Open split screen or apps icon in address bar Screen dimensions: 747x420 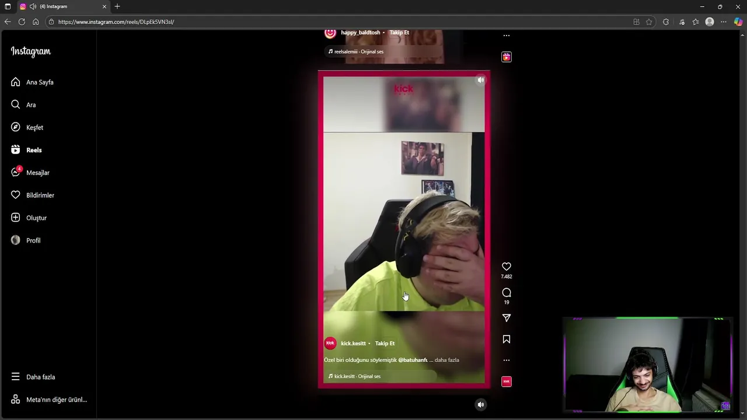pyautogui.click(x=636, y=22)
